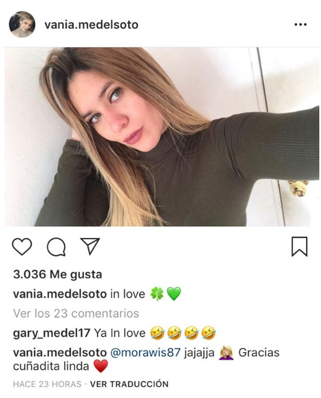
Task: Open the vania.medelsoto name in the caption
Action: [x=60, y=294]
